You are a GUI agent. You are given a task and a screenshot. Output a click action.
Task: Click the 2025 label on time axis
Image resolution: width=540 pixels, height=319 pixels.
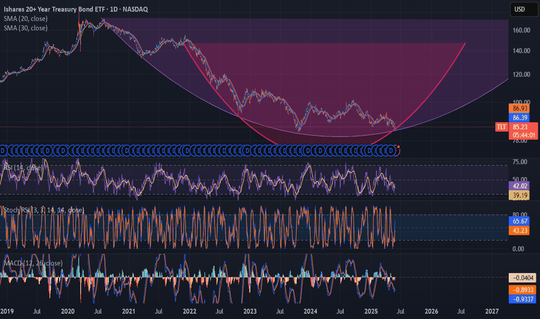[371, 311]
